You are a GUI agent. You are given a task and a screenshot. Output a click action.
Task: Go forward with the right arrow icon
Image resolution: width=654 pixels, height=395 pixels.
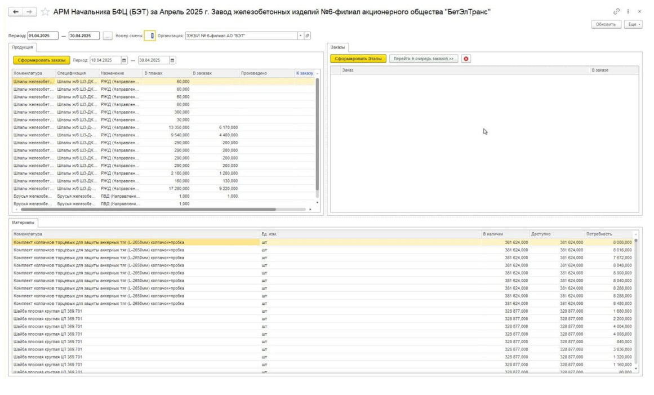(29, 12)
